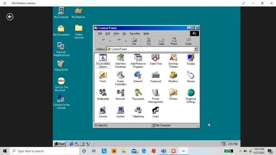This screenshot has height=155, width=276.
Task: Click the 22 object(s) status text
Action: point(101,125)
